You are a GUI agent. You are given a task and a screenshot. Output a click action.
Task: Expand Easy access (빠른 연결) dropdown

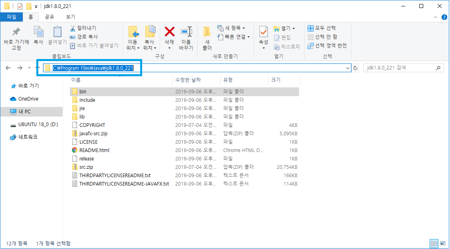(248, 37)
